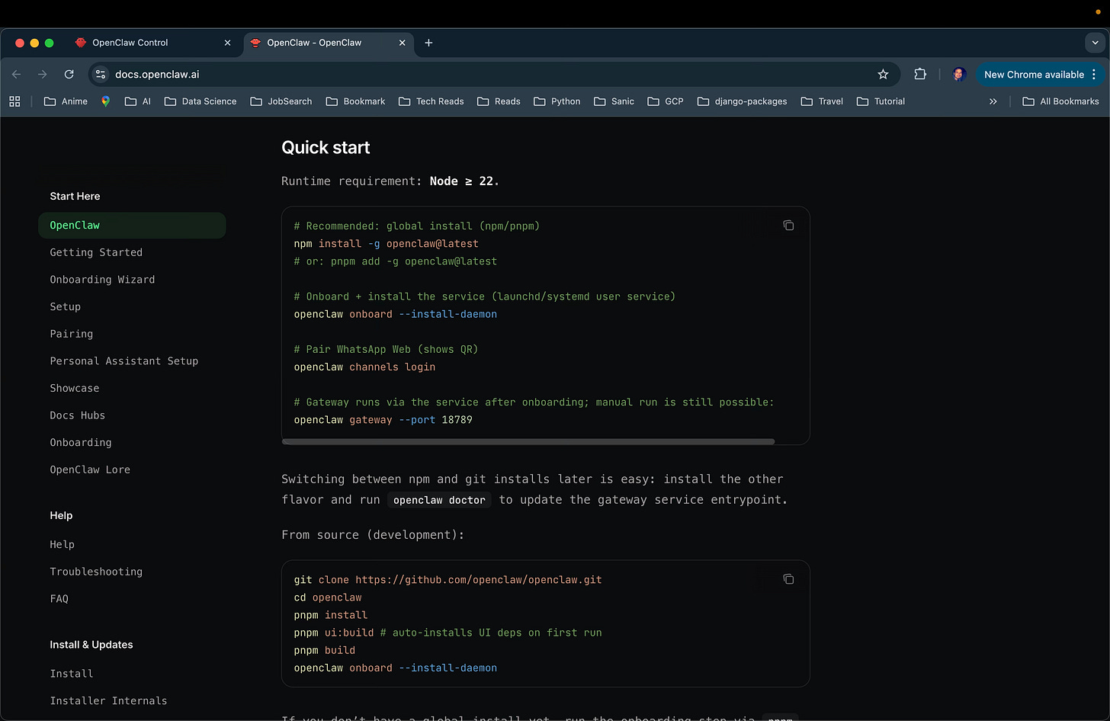Bookmark this page with the star icon
This screenshot has height=721, width=1110.
point(883,74)
